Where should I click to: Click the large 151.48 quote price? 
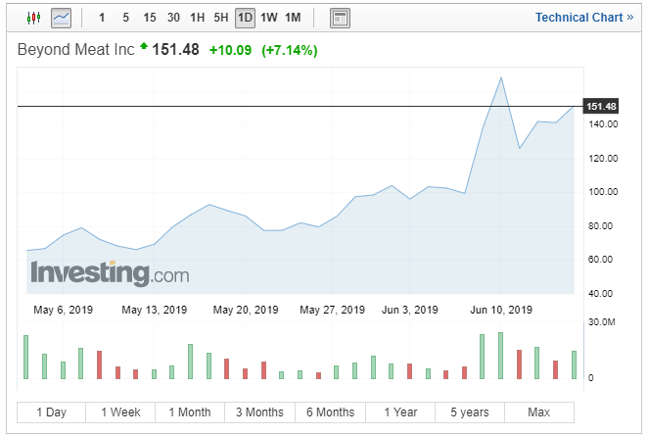tap(175, 50)
